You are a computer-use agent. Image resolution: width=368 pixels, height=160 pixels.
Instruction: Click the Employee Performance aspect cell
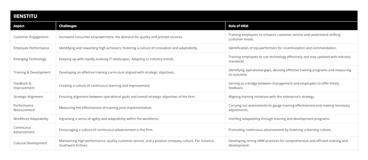point(33,48)
